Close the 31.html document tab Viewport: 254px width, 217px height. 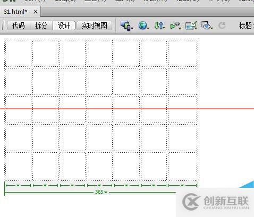point(36,12)
